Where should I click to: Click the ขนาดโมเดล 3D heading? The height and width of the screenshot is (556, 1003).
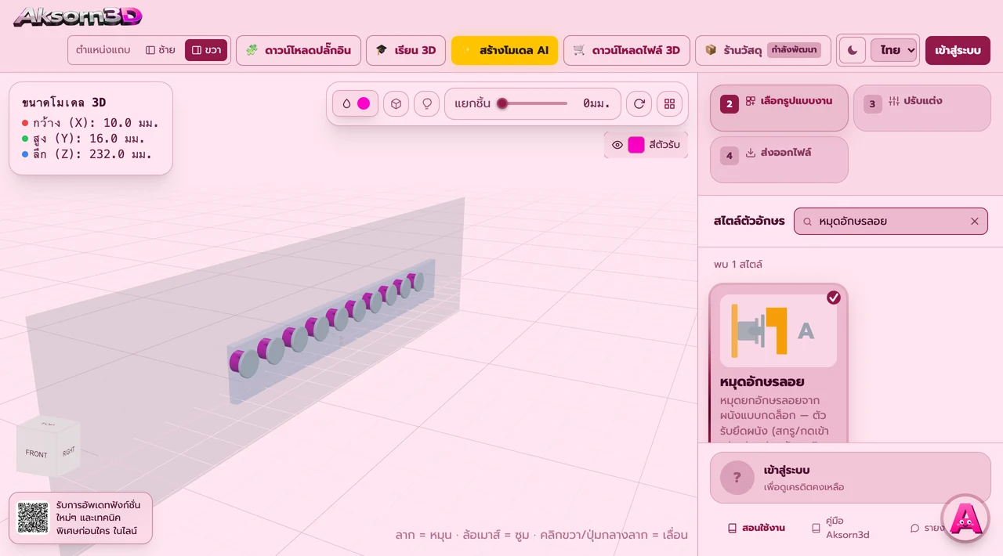[64, 103]
